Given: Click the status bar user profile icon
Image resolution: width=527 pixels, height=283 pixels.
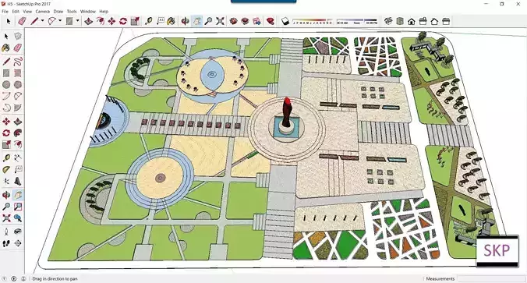Looking at the screenshot, I should coord(23,278).
